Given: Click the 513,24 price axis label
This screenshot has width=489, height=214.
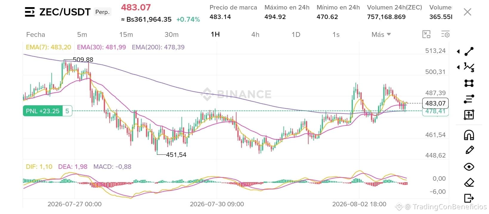Looking at the screenshot, I should click(435, 51).
